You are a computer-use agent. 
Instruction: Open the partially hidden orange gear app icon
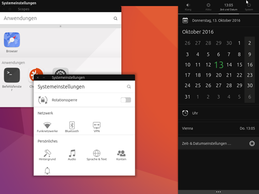(x=36, y=72)
